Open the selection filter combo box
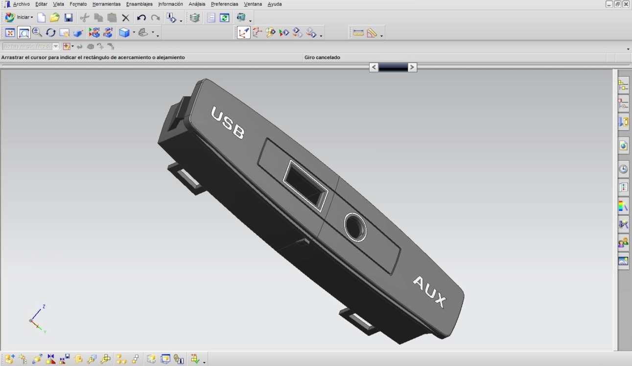This screenshot has width=632, height=366. coord(56,46)
